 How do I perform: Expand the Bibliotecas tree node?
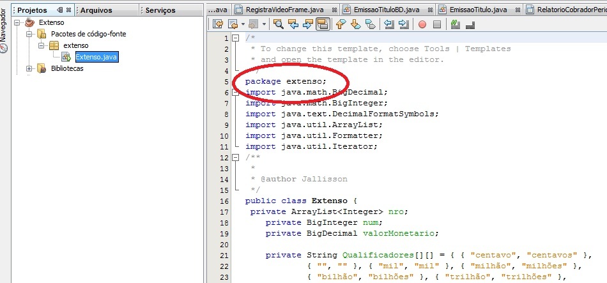(29, 69)
